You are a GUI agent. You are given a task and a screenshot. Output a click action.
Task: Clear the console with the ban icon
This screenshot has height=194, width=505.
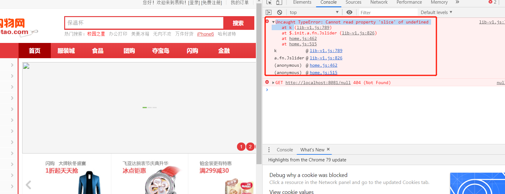click(x=280, y=12)
